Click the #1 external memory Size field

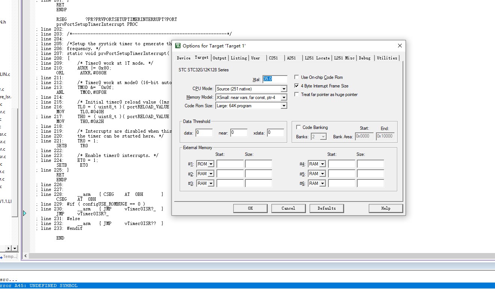click(x=258, y=164)
